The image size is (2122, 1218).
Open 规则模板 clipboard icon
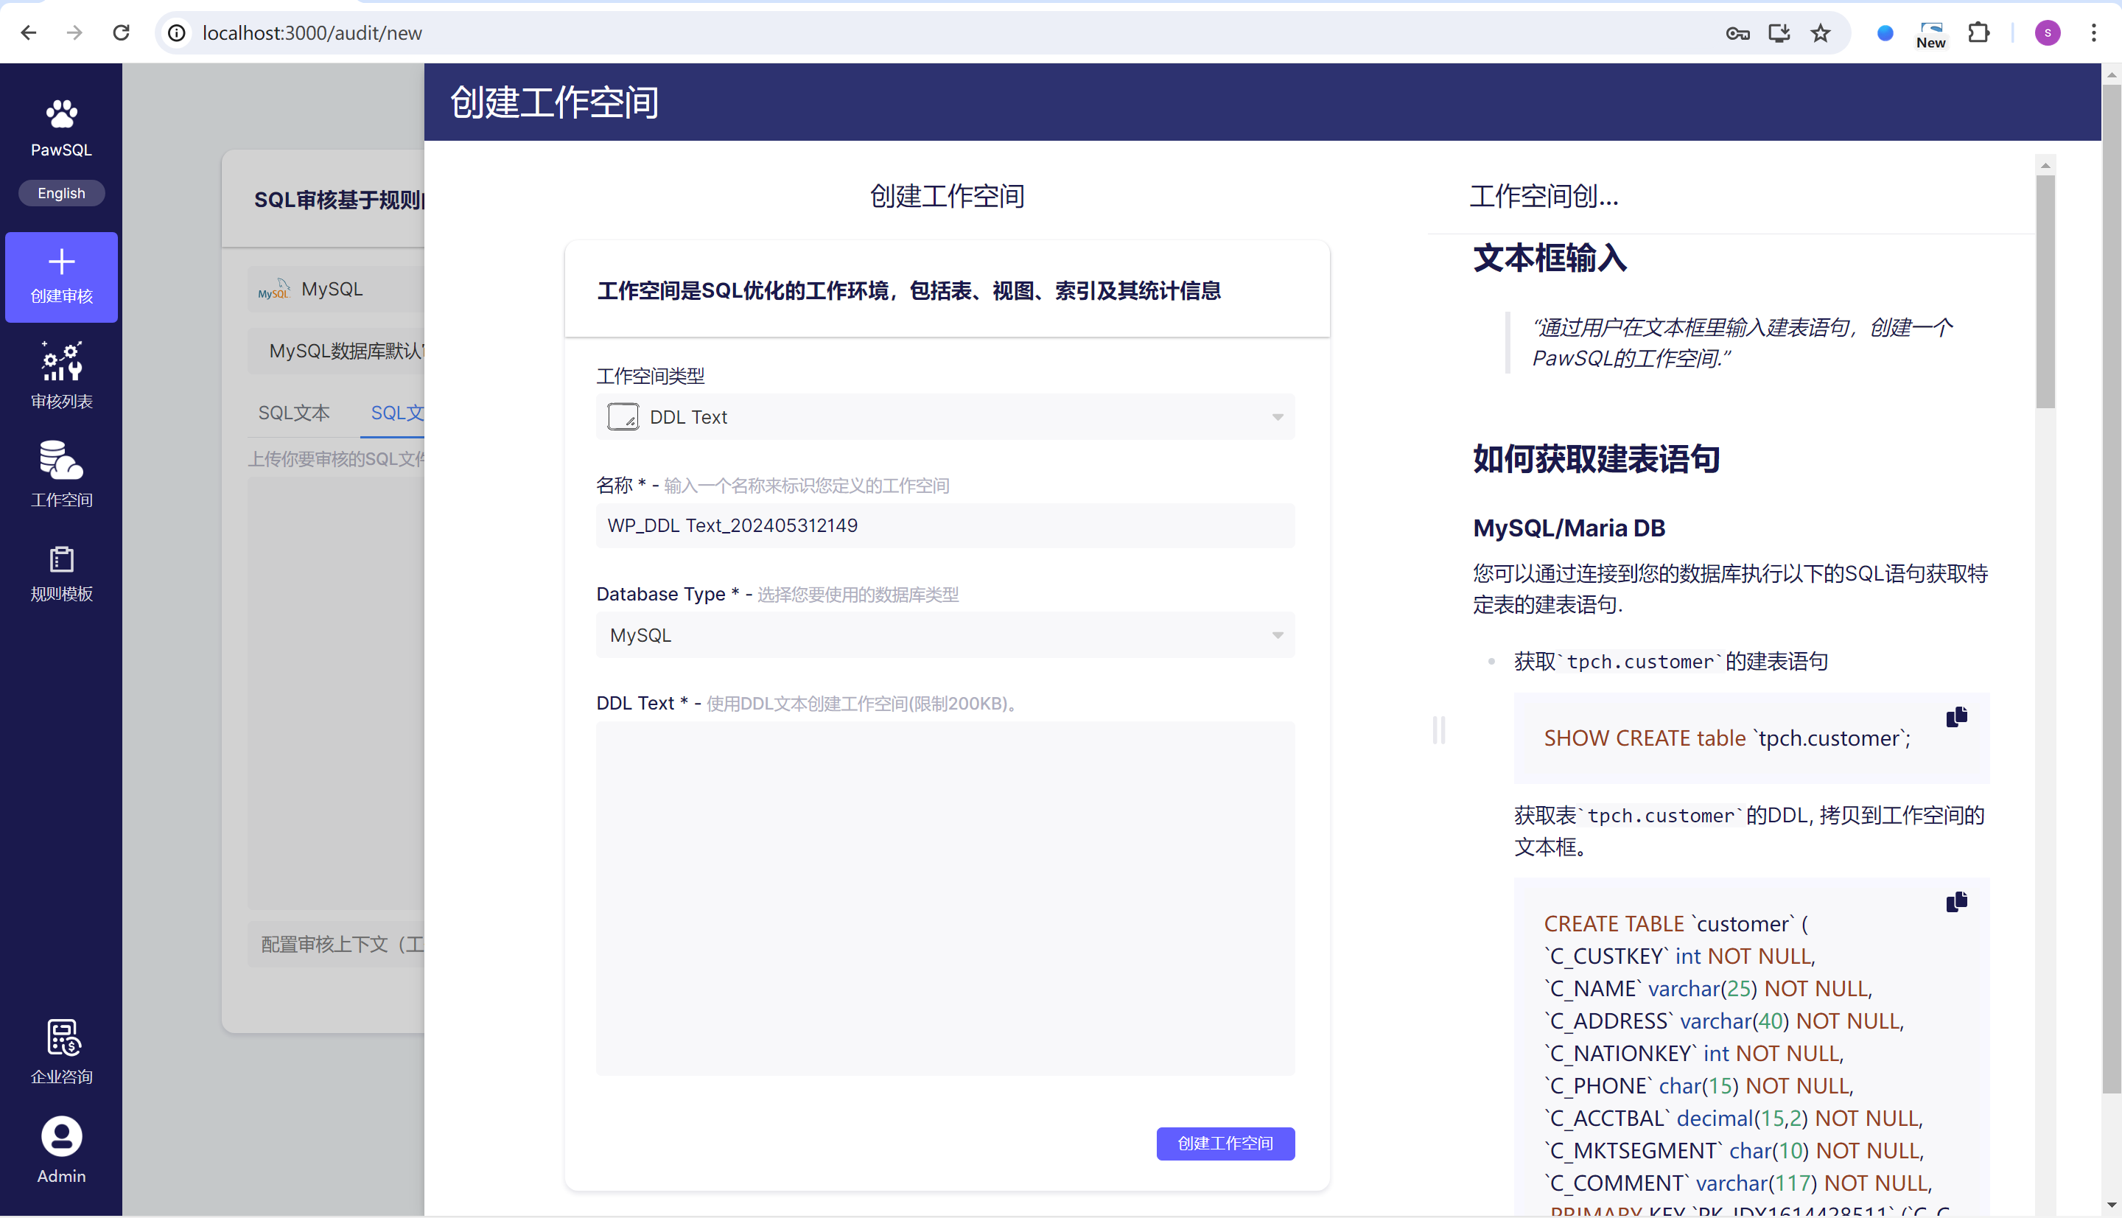click(61, 559)
